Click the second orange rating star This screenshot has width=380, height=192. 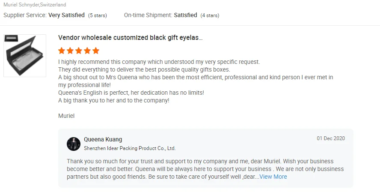click(x=71, y=51)
